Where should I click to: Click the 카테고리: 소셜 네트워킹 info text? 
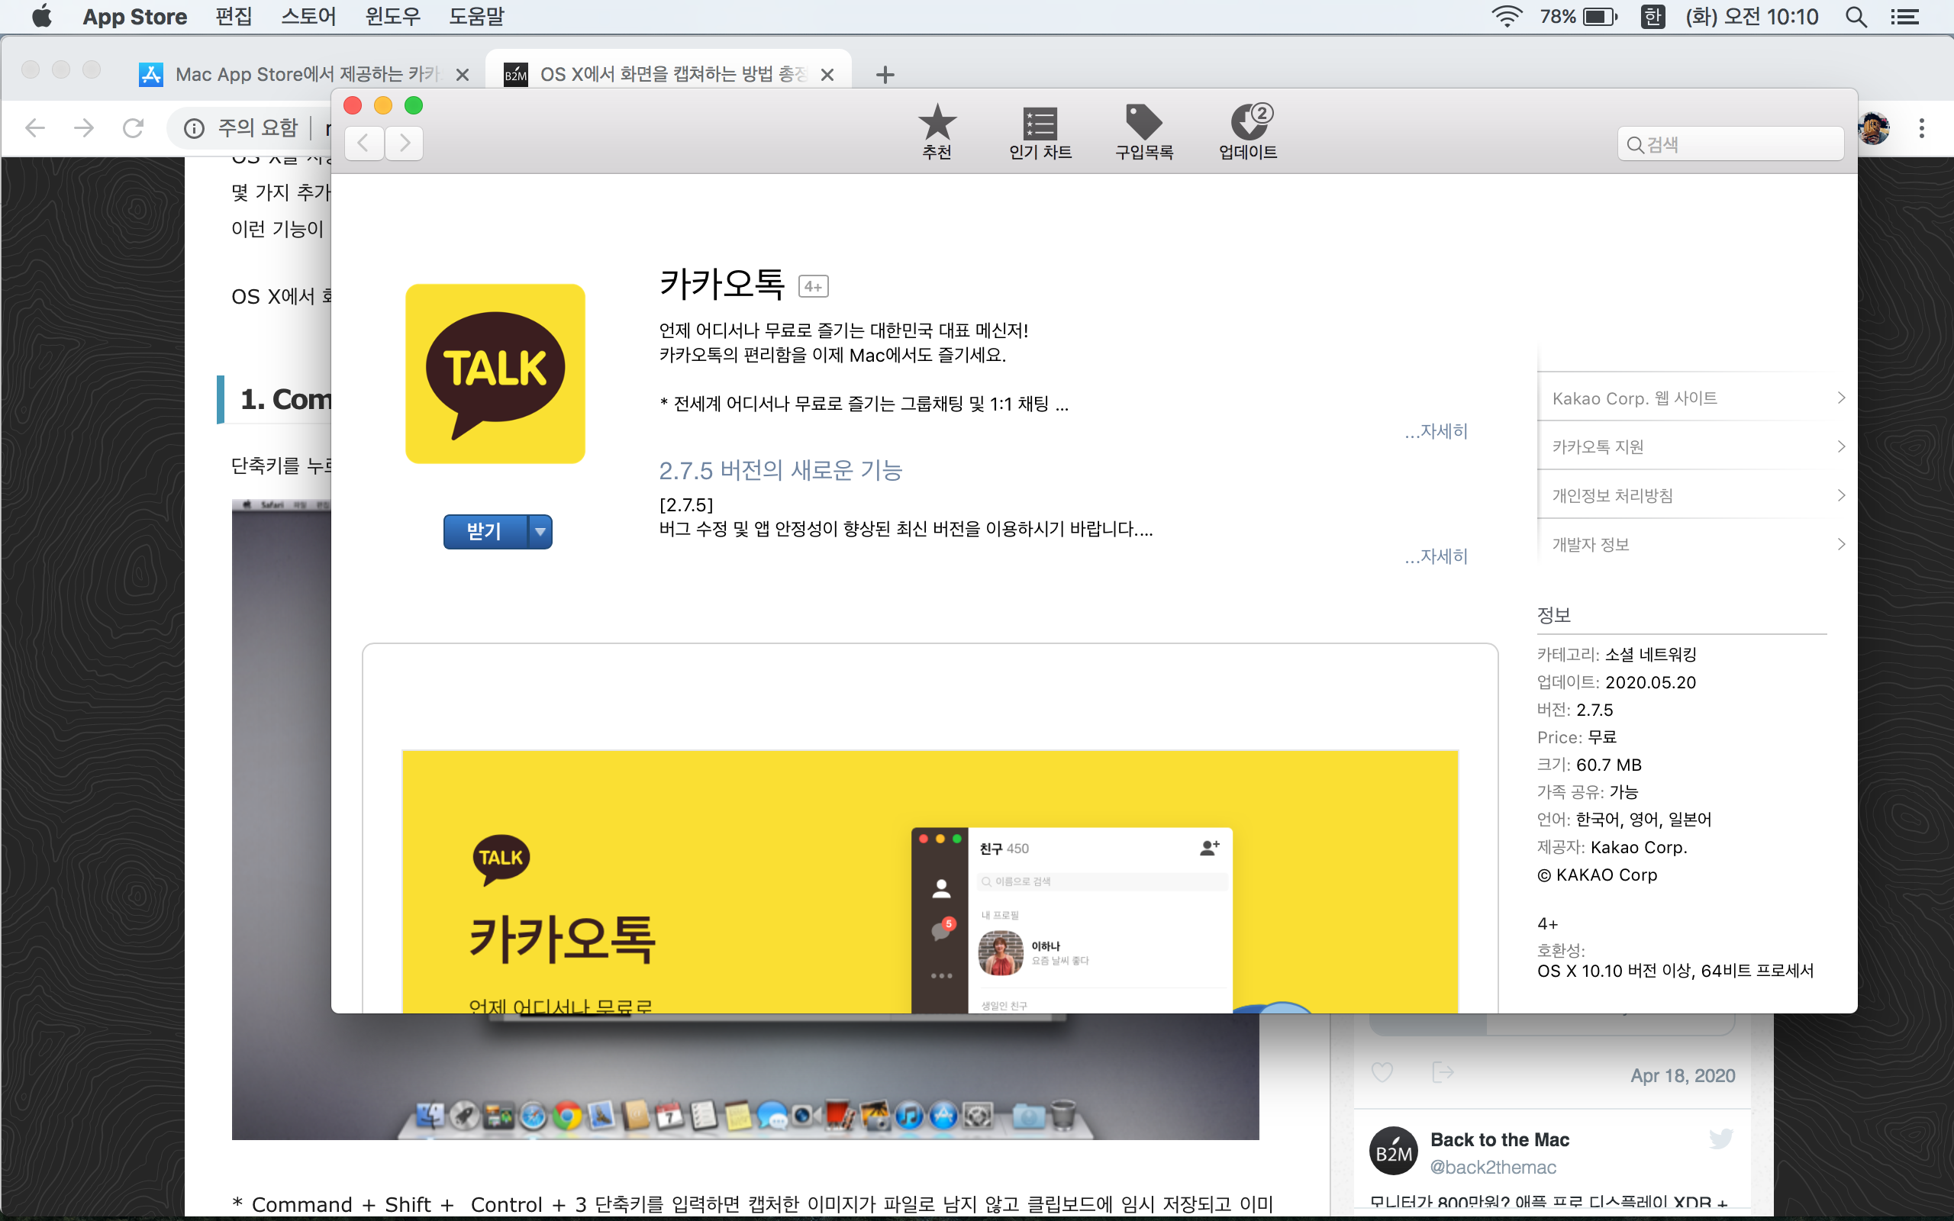coord(1617,654)
